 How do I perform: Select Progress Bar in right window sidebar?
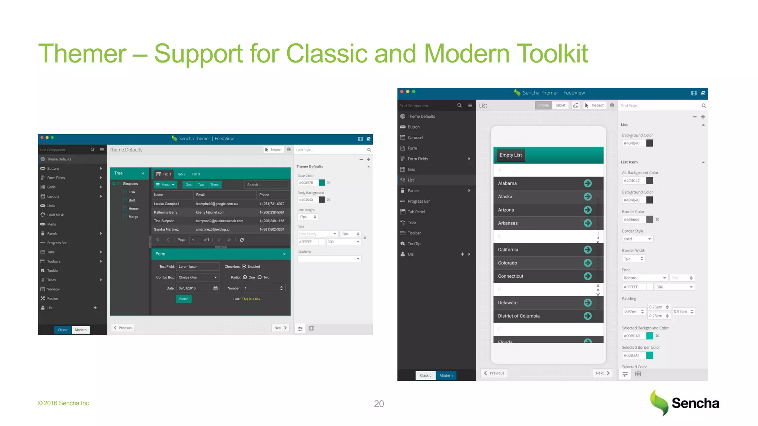pyautogui.click(x=436, y=201)
